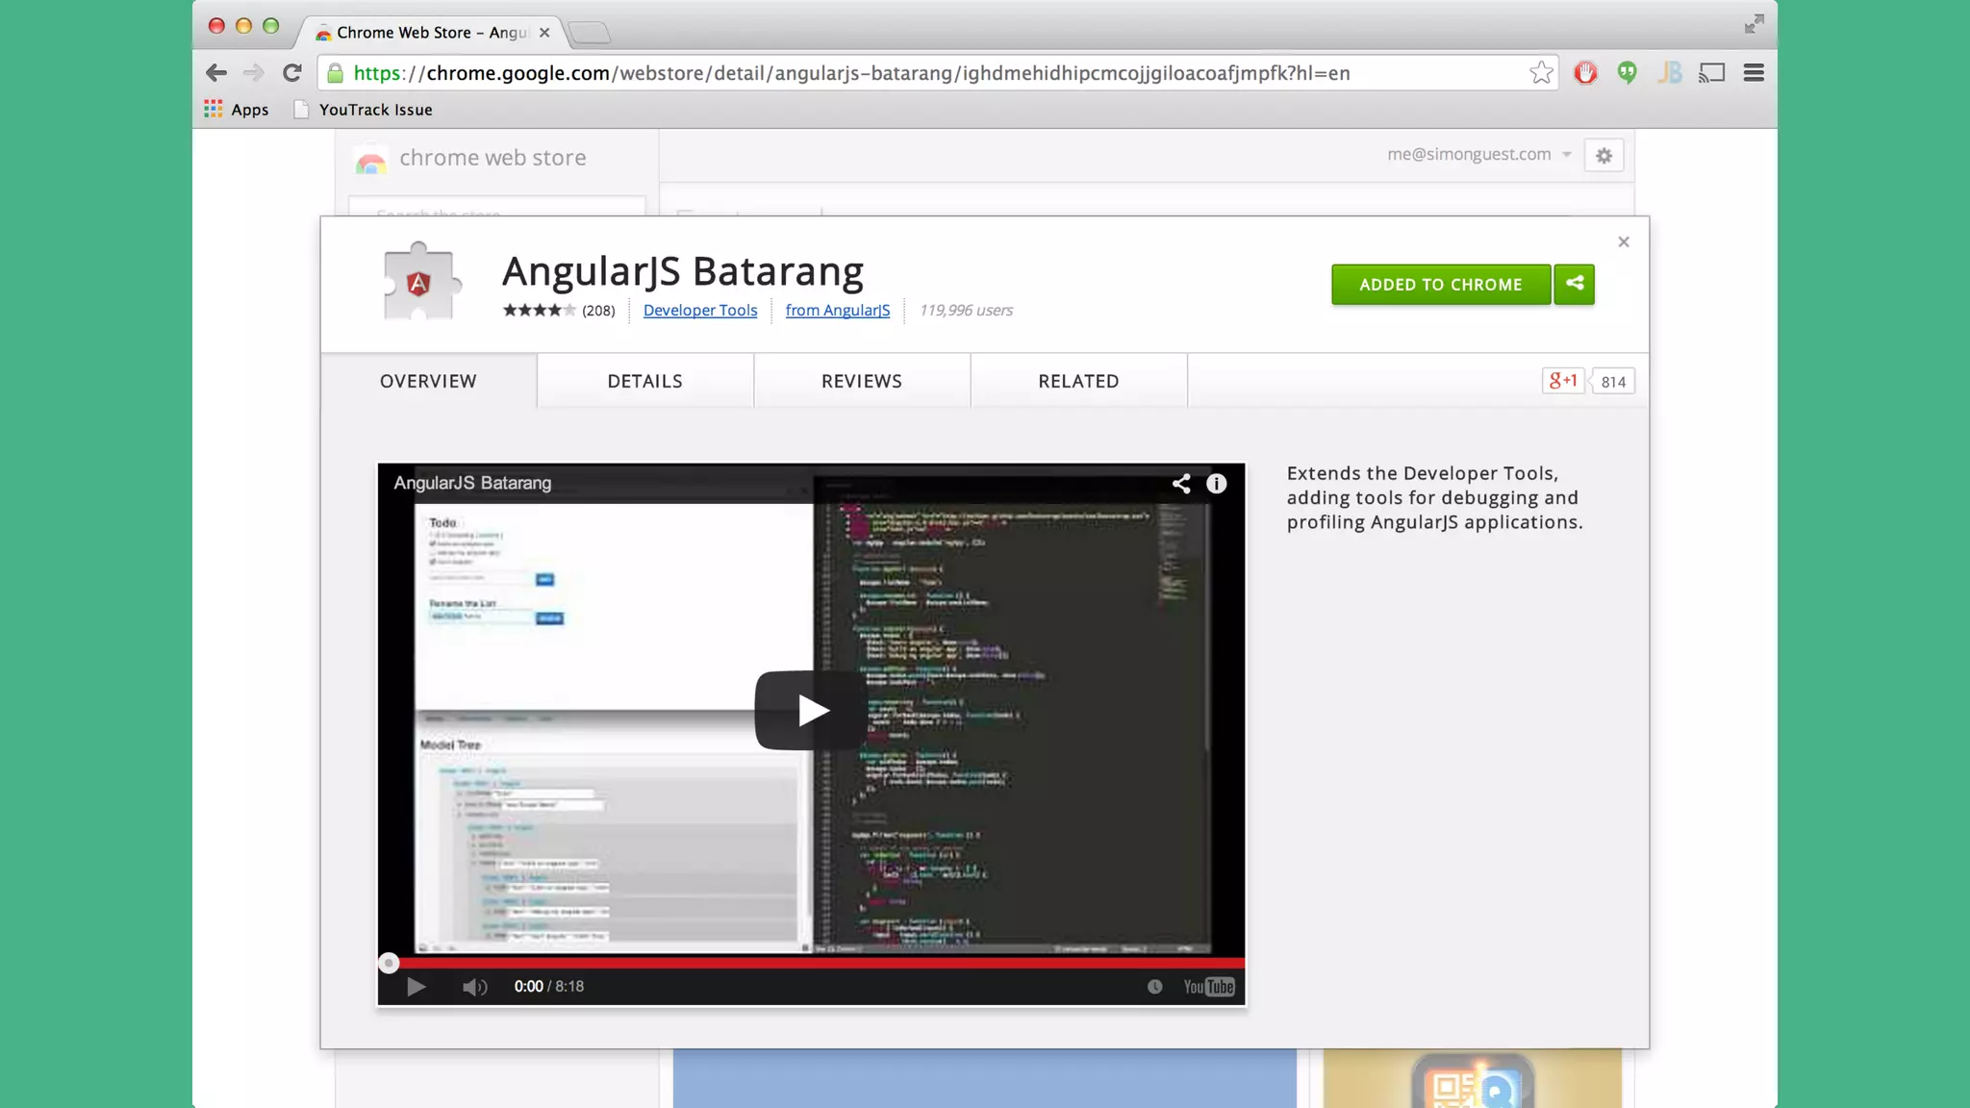Click the video share icon in player header
The image size is (1970, 1108).
(1181, 484)
